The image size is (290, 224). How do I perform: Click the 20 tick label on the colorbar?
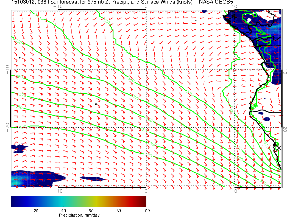point(36,211)
